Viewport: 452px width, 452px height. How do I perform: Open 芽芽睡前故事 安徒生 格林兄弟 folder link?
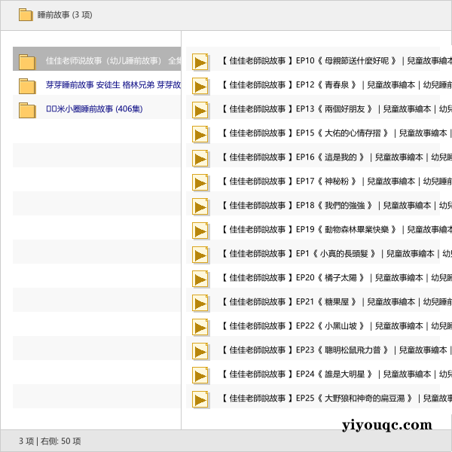pos(113,85)
